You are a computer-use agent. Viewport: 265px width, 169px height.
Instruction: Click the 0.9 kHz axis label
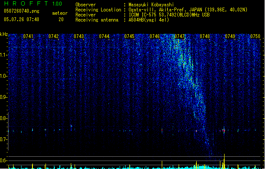(4, 97)
